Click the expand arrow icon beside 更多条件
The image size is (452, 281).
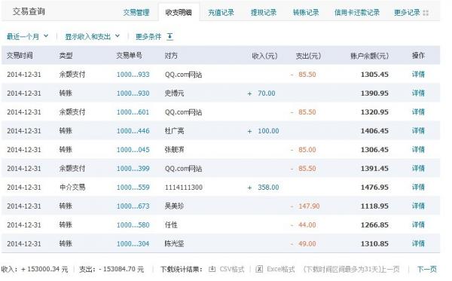pyautogui.click(x=170, y=37)
